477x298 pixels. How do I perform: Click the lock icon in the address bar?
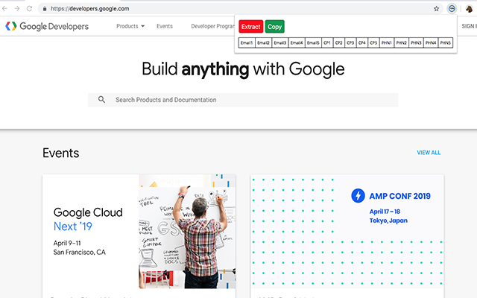click(x=45, y=9)
